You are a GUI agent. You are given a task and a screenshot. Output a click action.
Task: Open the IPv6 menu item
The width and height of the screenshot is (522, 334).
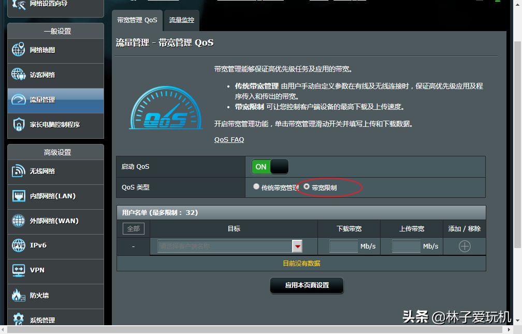[x=55, y=246]
